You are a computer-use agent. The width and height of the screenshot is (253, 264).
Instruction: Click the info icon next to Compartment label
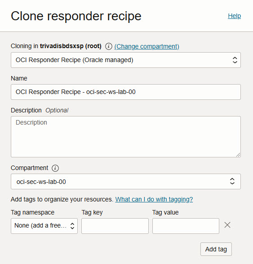[55, 168]
